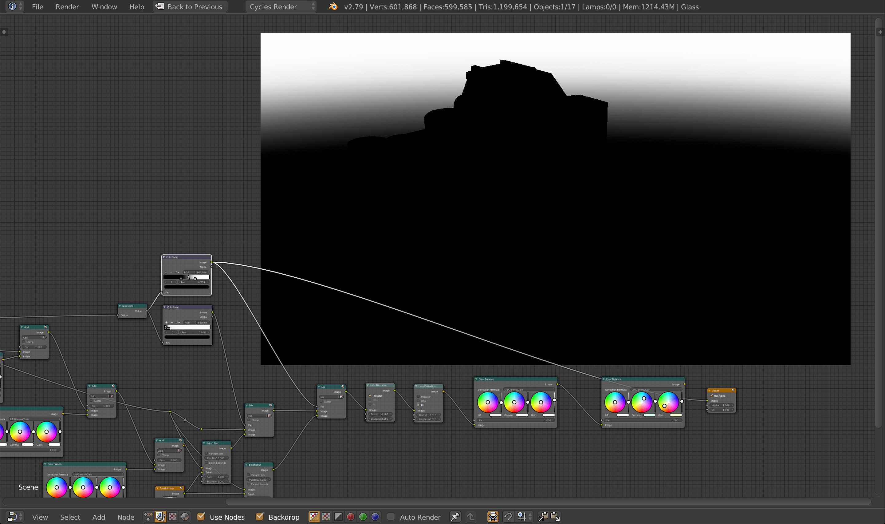Image resolution: width=885 pixels, height=524 pixels.
Task: Show Blue backdrop channel
Action: pos(375,517)
